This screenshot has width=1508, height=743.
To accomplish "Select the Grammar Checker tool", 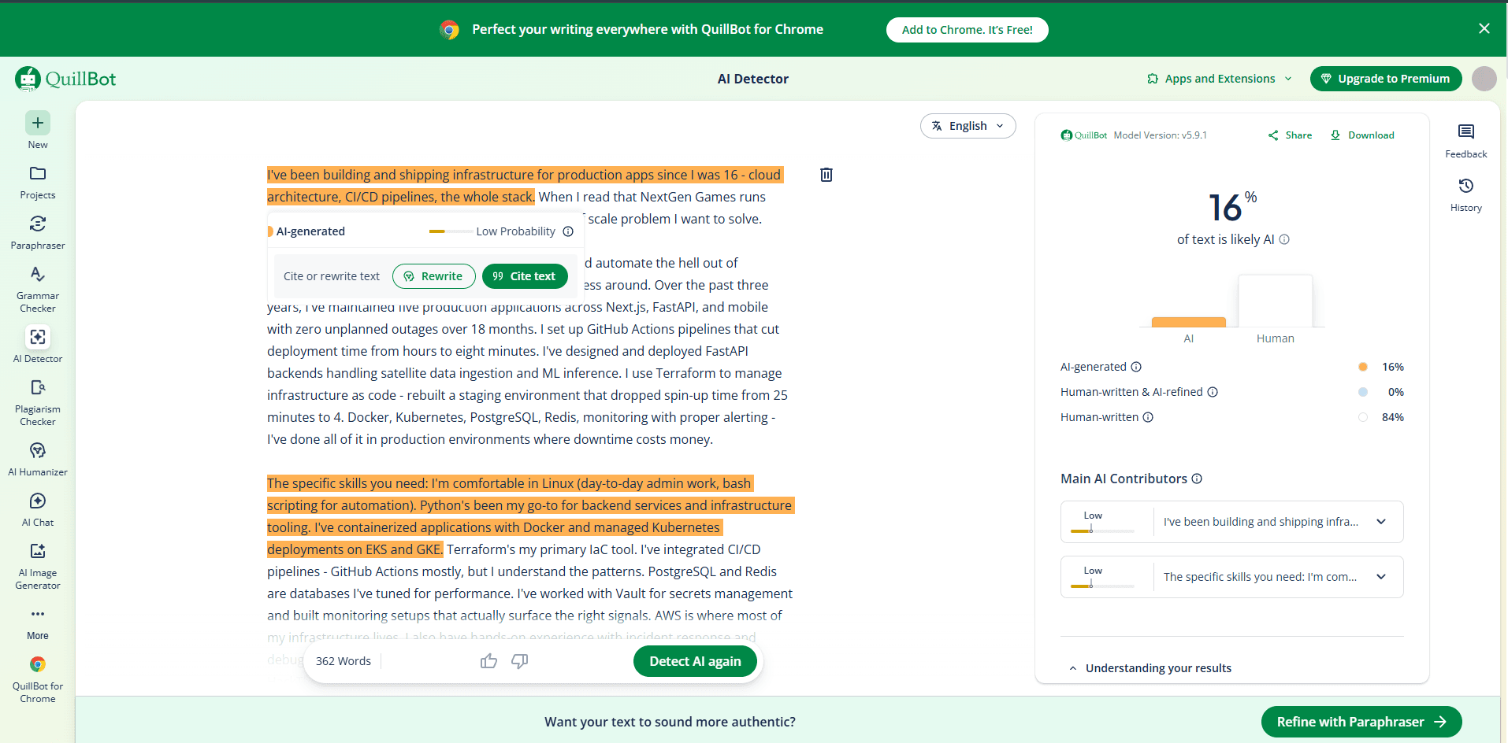I will pyautogui.click(x=37, y=287).
